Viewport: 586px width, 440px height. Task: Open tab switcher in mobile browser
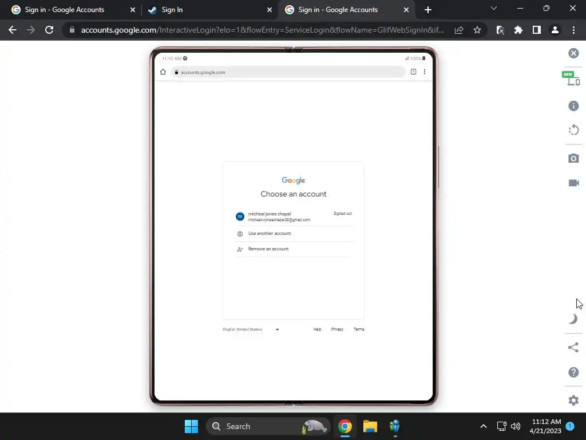pos(413,72)
